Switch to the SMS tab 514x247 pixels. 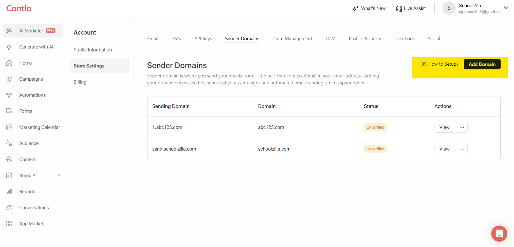176,39
